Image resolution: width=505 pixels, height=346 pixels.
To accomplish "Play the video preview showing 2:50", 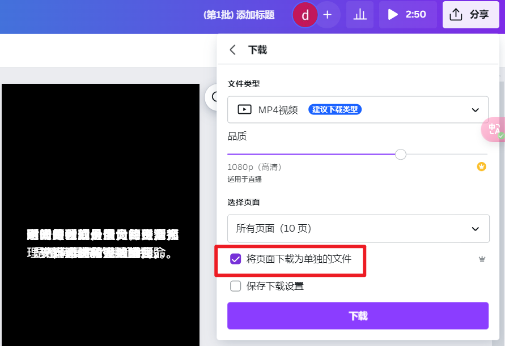I will (392, 15).
